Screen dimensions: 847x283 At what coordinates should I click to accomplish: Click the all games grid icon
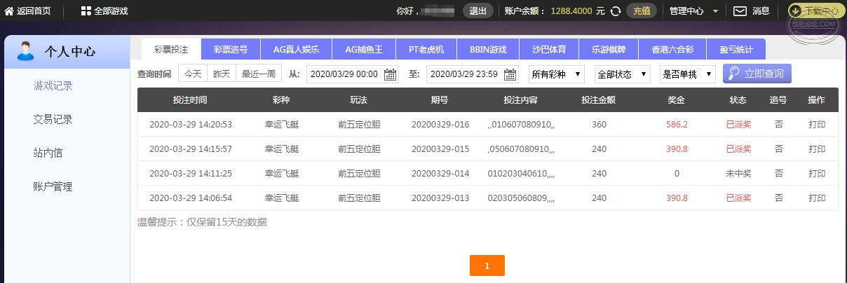(86, 11)
